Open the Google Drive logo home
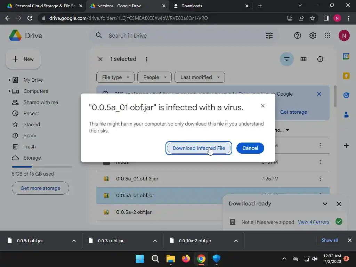The width and height of the screenshot is (356, 267). [25, 35]
